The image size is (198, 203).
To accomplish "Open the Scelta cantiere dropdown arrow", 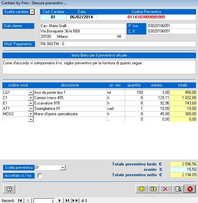I will pyautogui.click(x=32, y=12).
